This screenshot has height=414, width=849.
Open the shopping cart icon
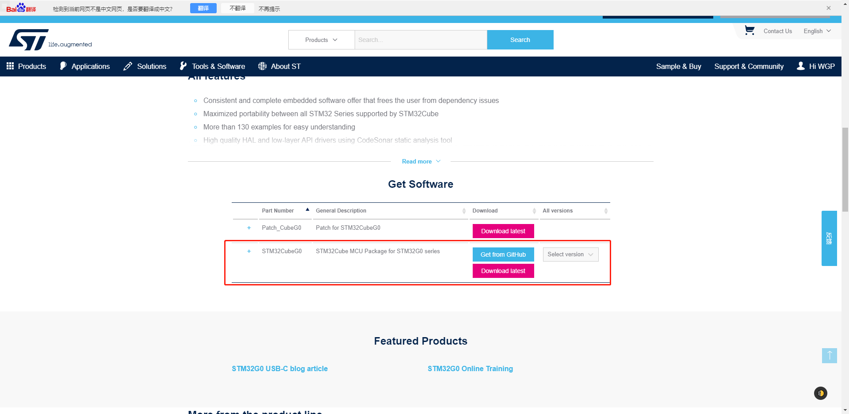pos(749,30)
